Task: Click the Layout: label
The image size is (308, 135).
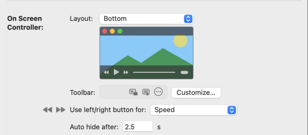Action: click(x=81, y=19)
